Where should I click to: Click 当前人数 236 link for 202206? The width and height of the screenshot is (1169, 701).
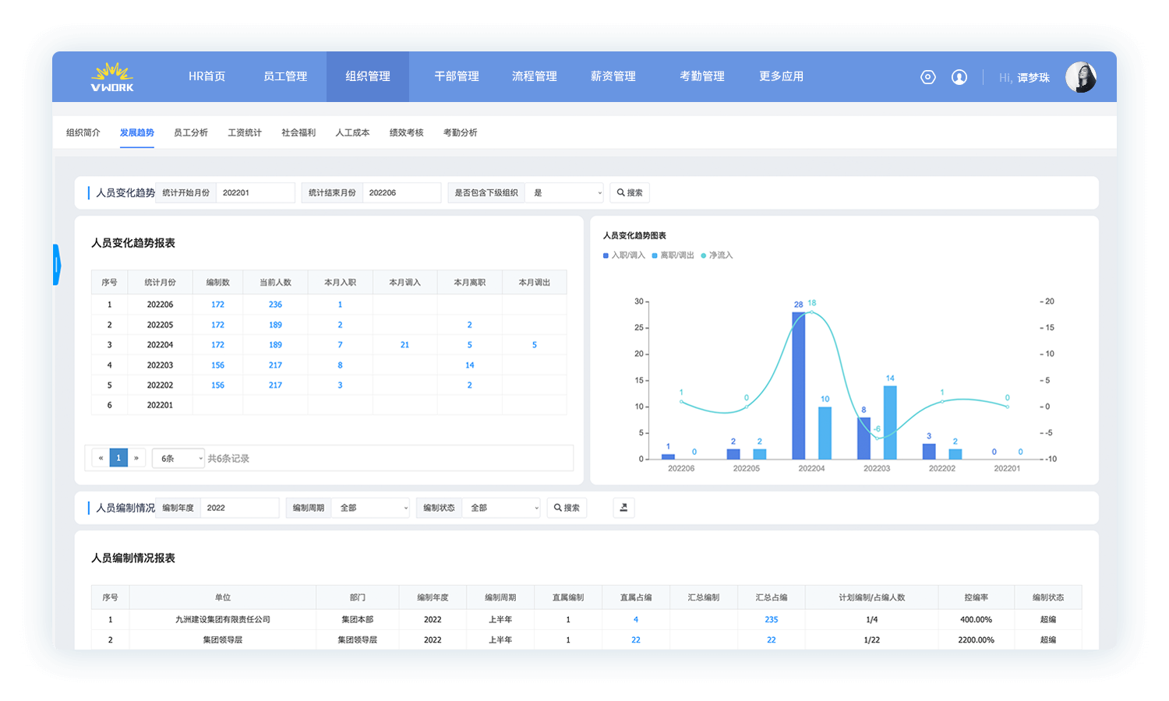point(275,305)
